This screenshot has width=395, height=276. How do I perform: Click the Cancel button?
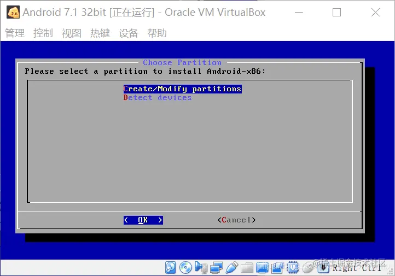(236, 220)
